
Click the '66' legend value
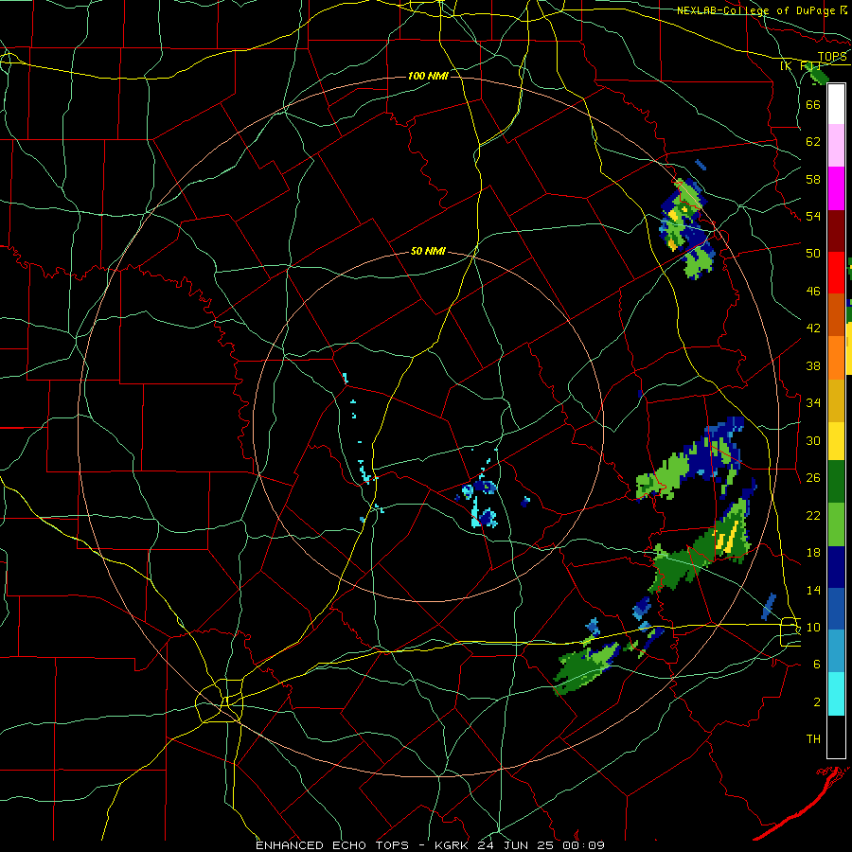813,104
